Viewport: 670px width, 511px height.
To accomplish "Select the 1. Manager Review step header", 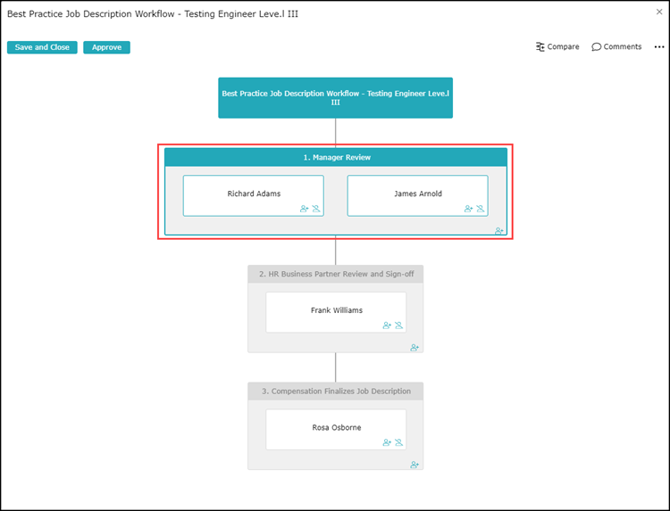I will (x=336, y=157).
